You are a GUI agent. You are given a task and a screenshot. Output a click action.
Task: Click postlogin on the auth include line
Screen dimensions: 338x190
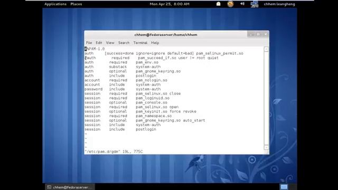pyautogui.click(x=146, y=75)
